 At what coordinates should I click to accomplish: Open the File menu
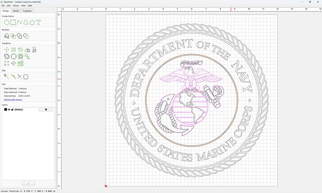coord(3,6)
